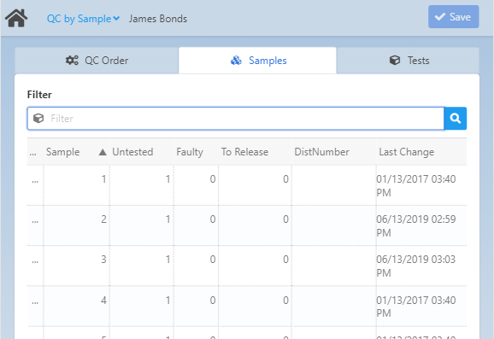Switch to the QC Order tab
Viewport: 494px width, 339px height.
pyautogui.click(x=97, y=61)
